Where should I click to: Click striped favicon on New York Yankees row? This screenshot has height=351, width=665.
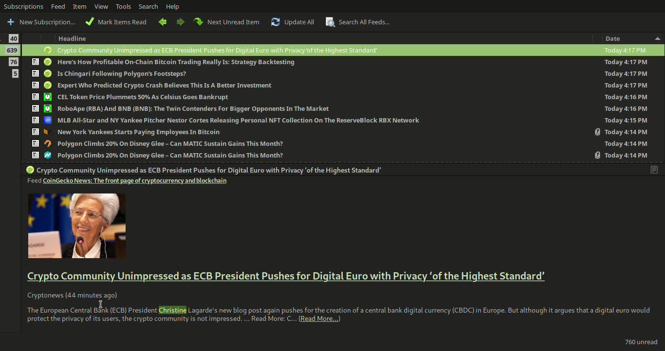48,132
